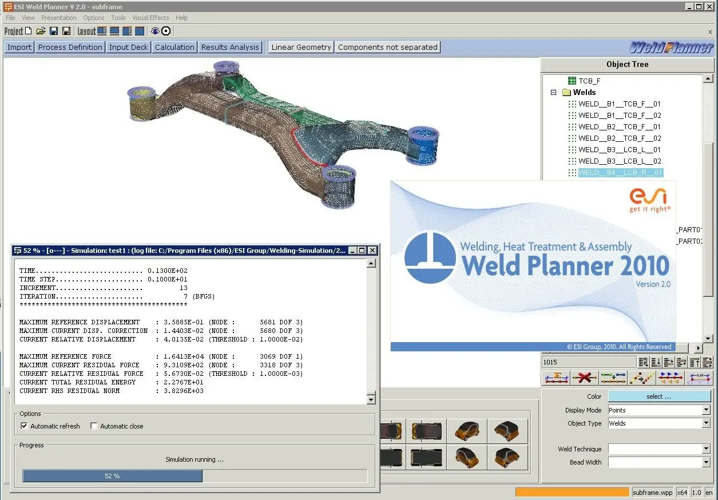Click the weld length measurement icon
Screen dimensions: 718x500
point(699,378)
